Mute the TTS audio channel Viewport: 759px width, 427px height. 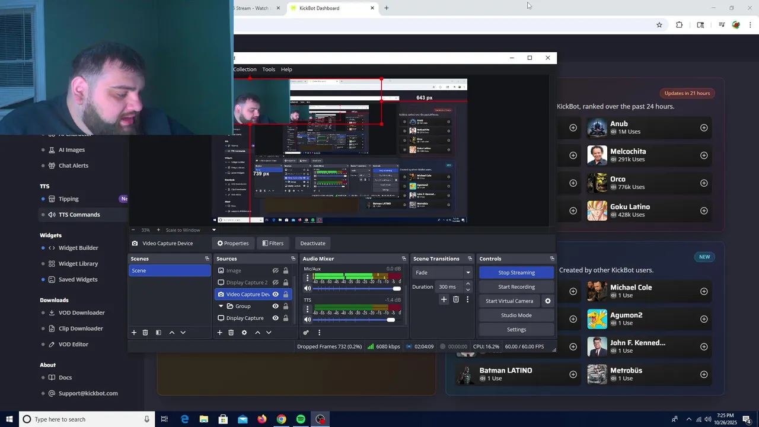[x=307, y=320]
